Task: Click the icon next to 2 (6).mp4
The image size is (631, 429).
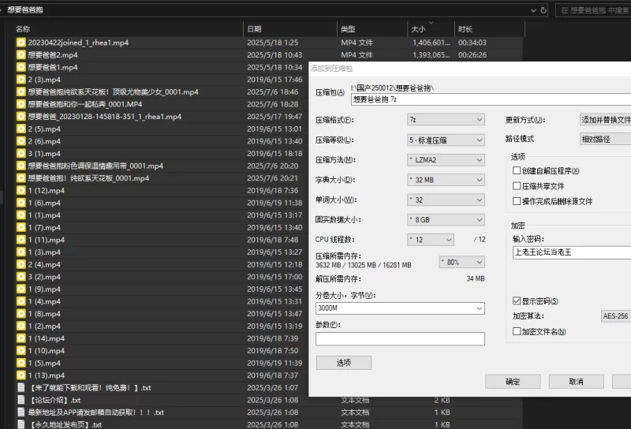Action: tap(21, 141)
